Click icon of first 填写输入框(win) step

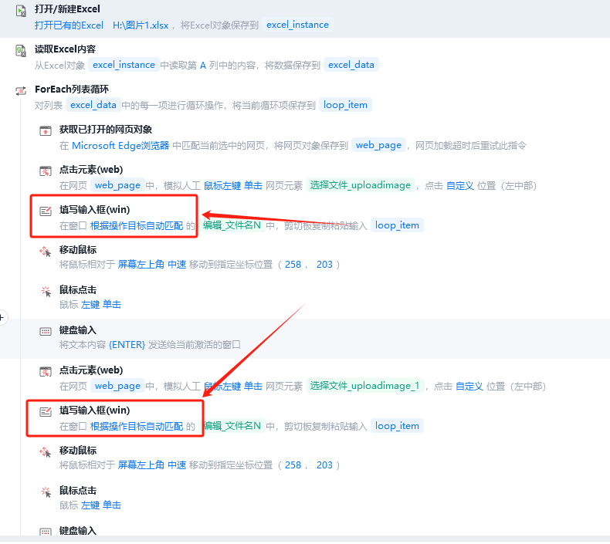click(x=46, y=211)
